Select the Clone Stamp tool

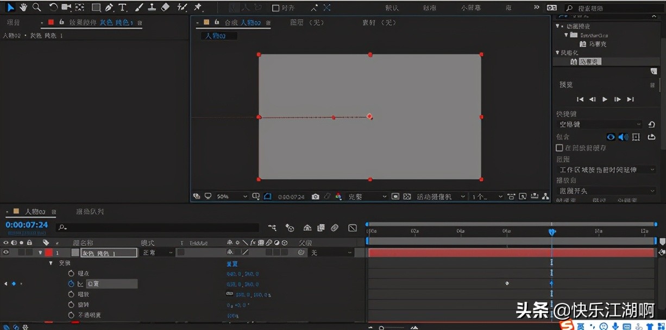point(152,8)
